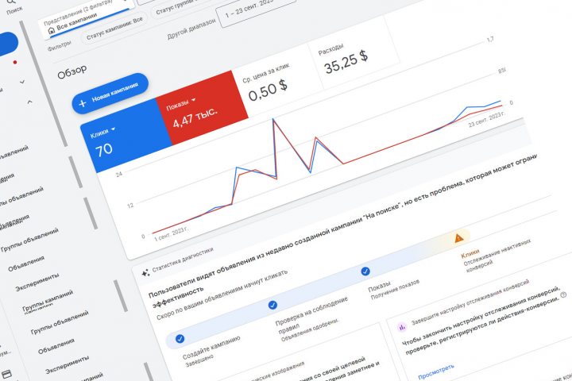Click the highest peak of the chart line

tap(273, 119)
